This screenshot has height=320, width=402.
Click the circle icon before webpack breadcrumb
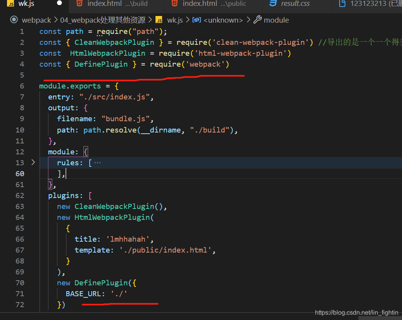pos(14,20)
